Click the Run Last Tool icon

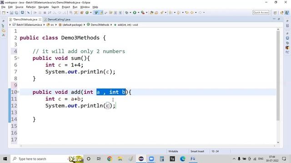142,13
